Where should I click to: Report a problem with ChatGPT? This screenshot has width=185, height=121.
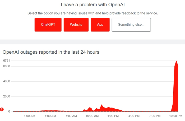tap(48, 25)
